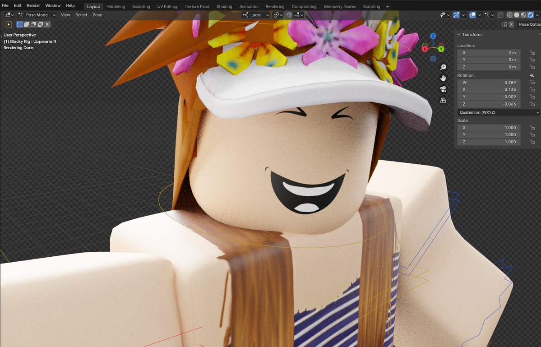Open the transform pivot point dropdown
This screenshot has height=347, width=541.
click(x=278, y=15)
